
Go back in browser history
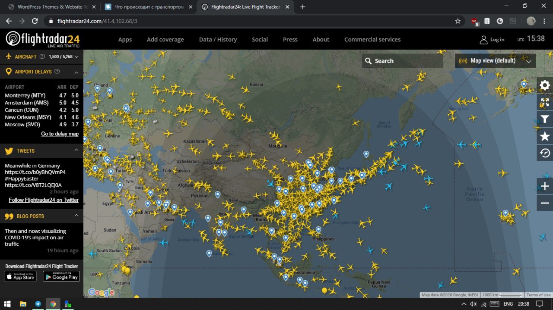9,21
